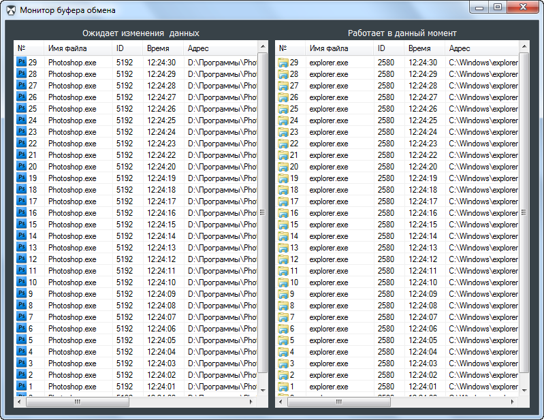Click the Photoshop icon in row 10
This screenshot has width=544, height=420.
[21, 282]
